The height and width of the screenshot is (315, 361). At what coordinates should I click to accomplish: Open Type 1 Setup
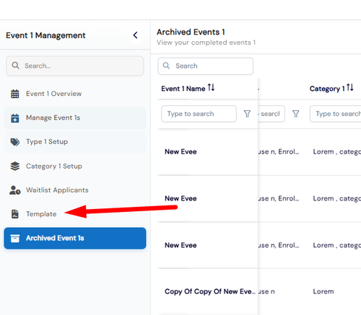point(75,142)
